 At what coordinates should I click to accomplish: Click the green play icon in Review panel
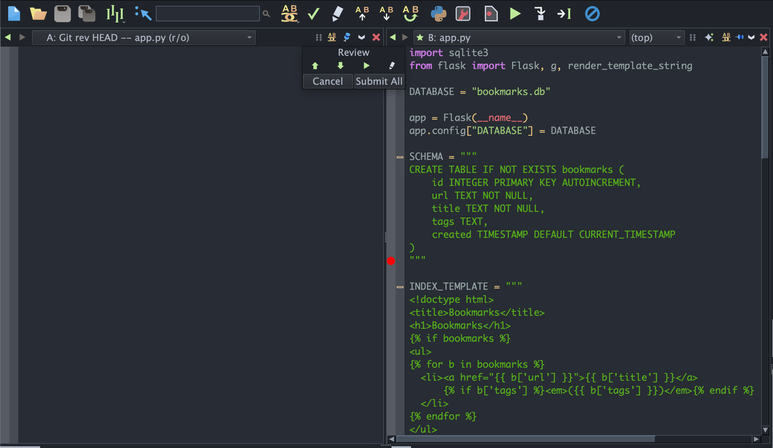(366, 66)
